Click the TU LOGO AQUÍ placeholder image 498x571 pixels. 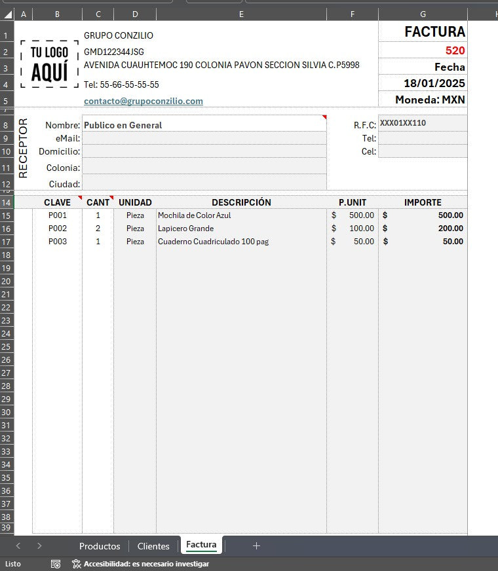tap(50, 64)
